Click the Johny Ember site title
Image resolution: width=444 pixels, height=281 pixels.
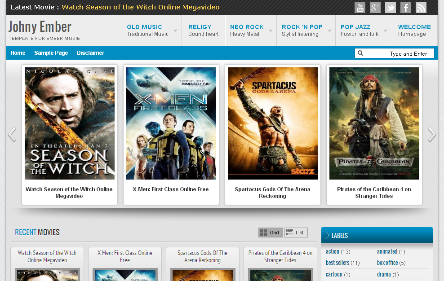point(40,27)
